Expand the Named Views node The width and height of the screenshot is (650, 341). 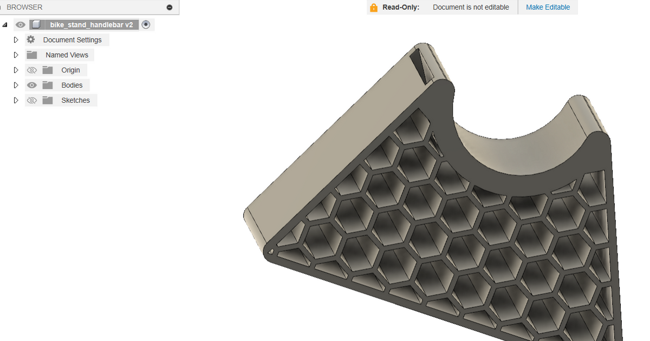[16, 55]
